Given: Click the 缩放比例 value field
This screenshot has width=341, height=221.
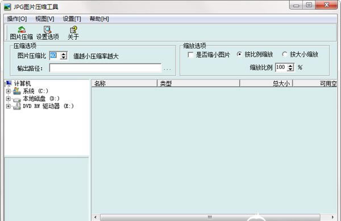Looking at the screenshot, I should (281, 68).
